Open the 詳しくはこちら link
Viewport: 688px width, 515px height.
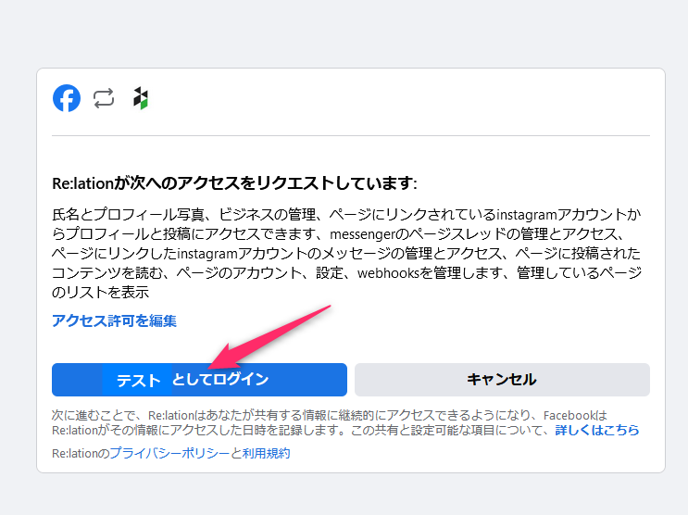(596, 431)
